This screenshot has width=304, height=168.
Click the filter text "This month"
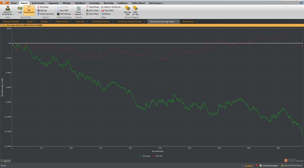click(11, 25)
